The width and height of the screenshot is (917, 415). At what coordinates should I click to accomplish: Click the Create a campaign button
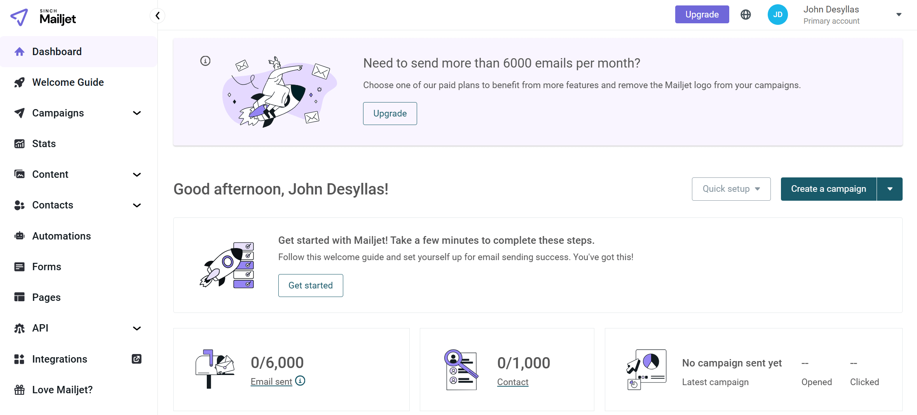(x=828, y=189)
